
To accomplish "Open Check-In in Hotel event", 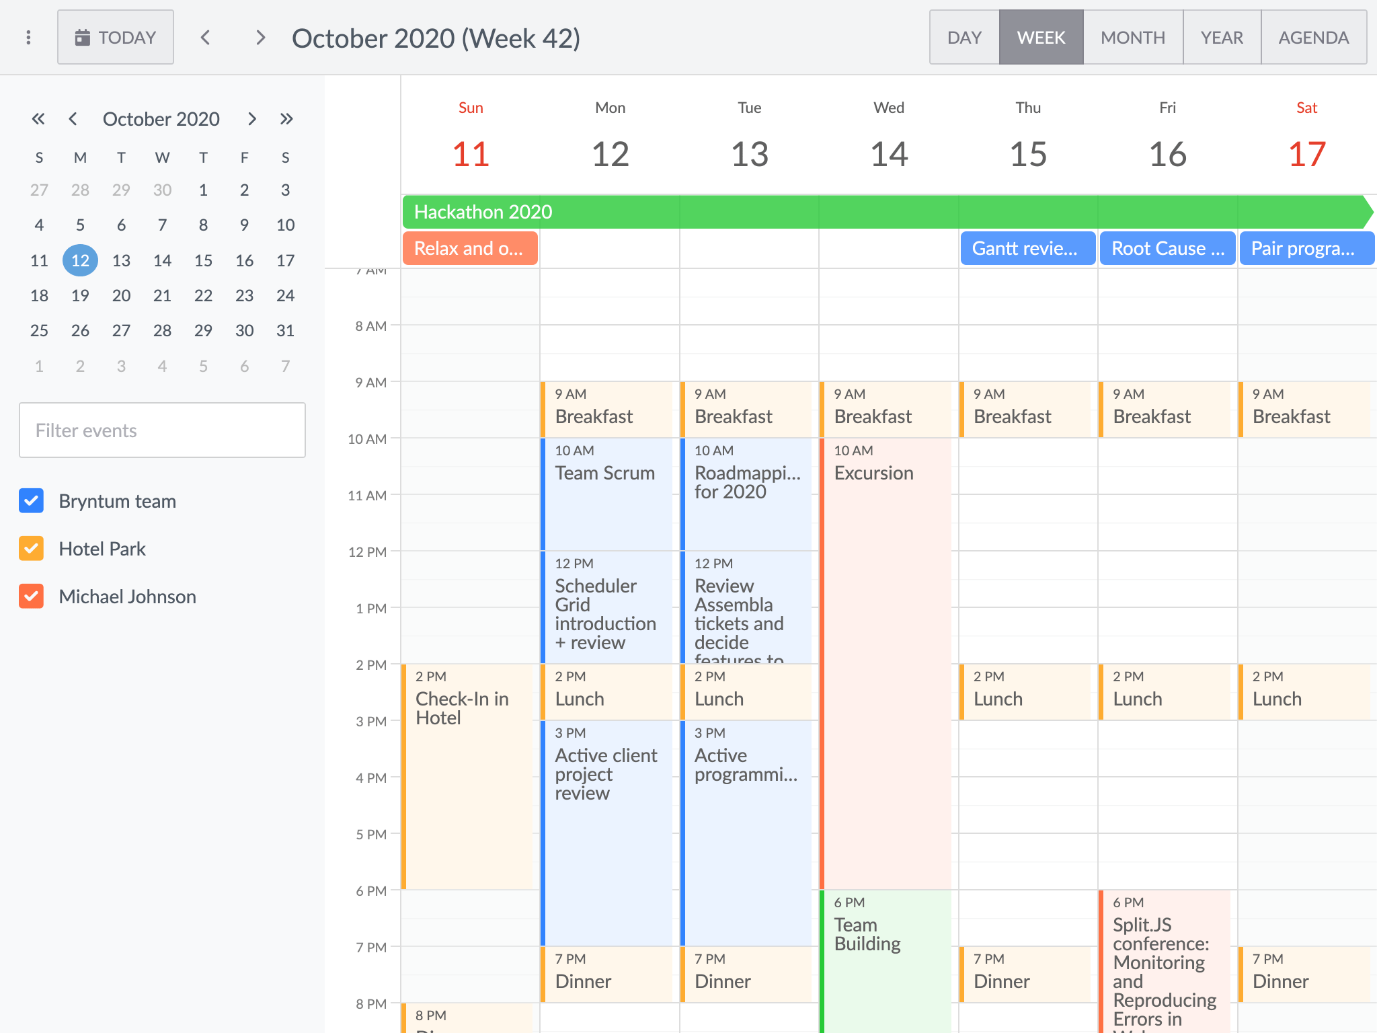I will [x=467, y=777].
